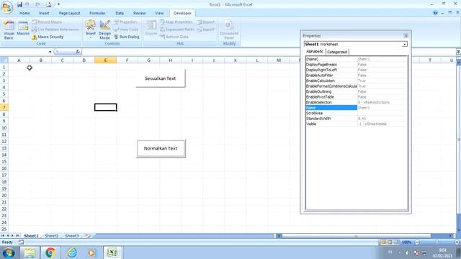
Task: Open the Insert controls dropdown
Action: (x=91, y=29)
